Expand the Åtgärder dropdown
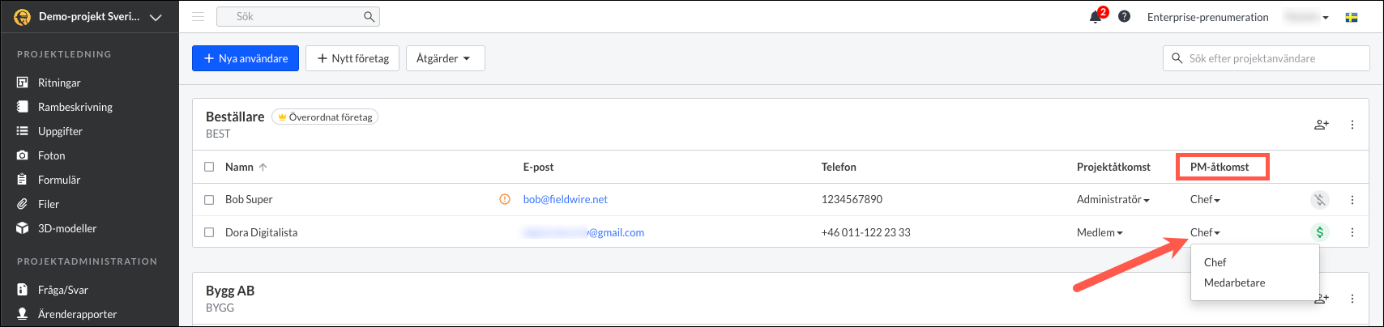 [445, 58]
